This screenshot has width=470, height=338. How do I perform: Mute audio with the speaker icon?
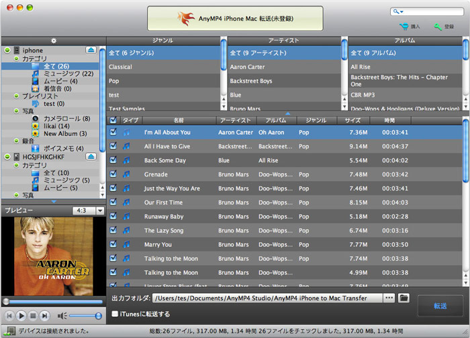(62, 315)
